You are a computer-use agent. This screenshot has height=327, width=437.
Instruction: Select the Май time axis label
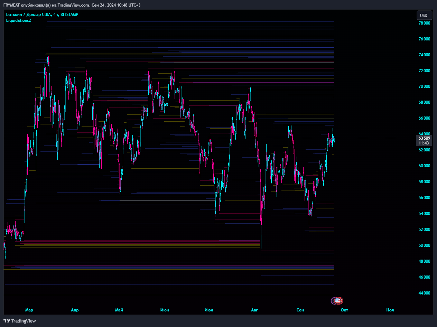(119, 310)
